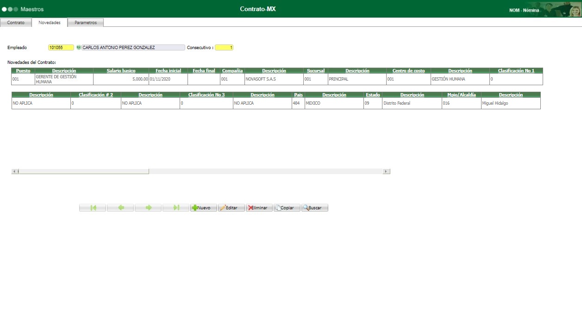
Task: Select the 484 country code cell
Action: [298, 103]
